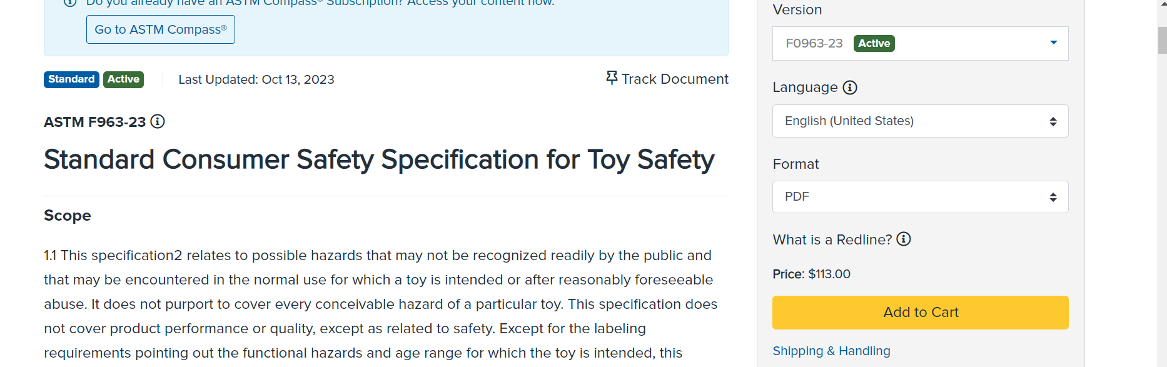
Task: Click the info icon next to Language
Action: [x=850, y=88]
